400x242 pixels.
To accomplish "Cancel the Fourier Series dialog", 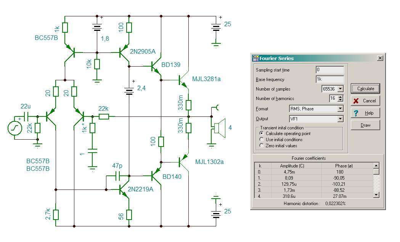I will (365, 101).
